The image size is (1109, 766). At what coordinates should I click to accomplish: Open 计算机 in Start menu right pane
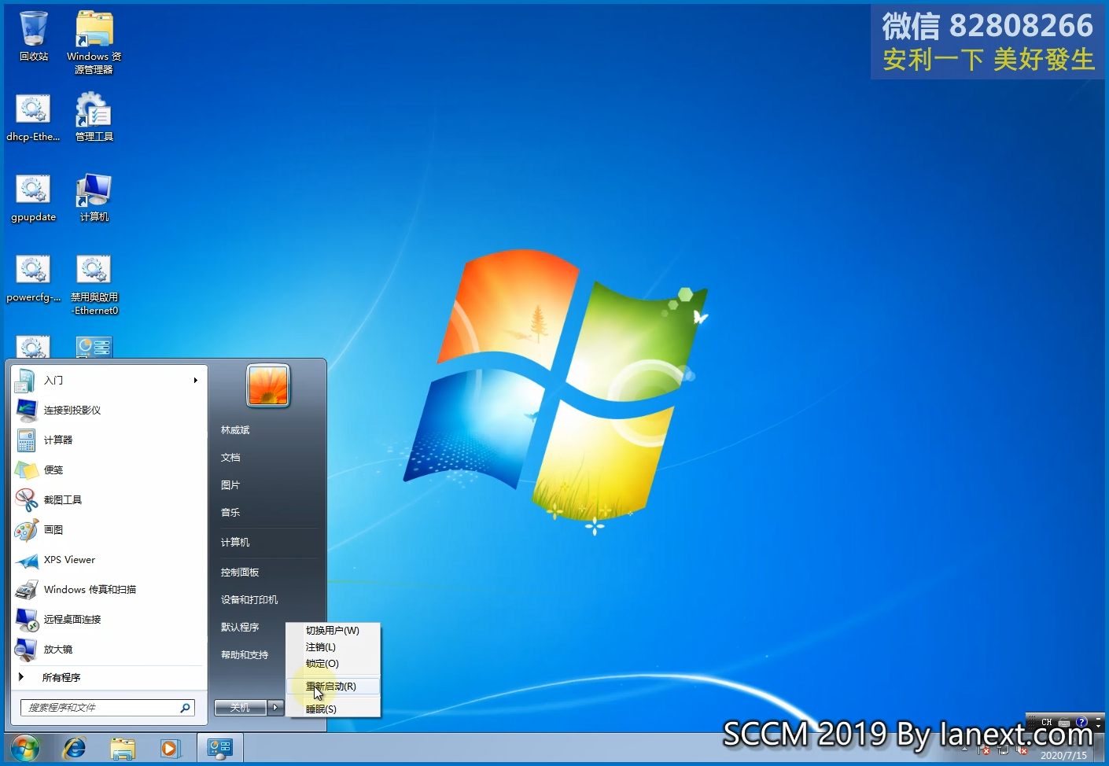(x=235, y=543)
